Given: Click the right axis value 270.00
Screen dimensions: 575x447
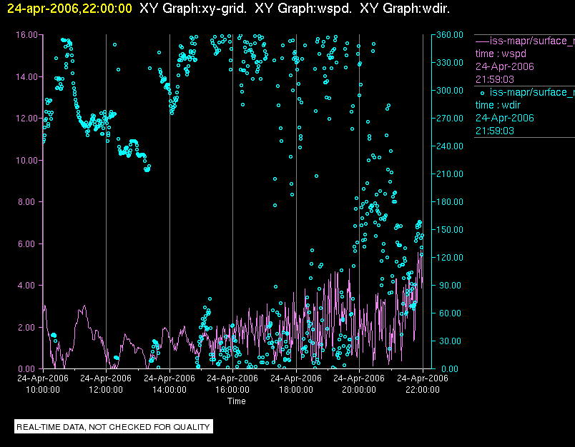Looking at the screenshot, I should click(450, 119).
